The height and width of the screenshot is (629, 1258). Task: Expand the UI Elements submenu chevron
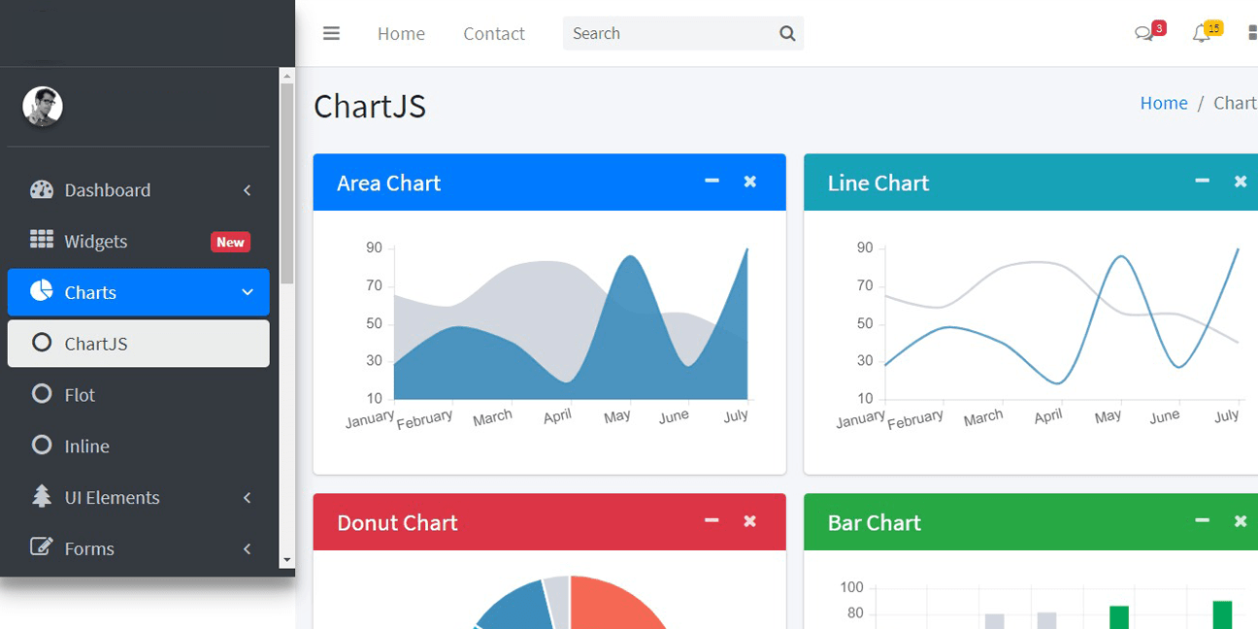click(x=248, y=498)
